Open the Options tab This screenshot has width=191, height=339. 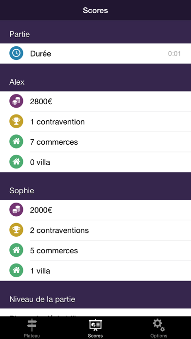pos(159,328)
